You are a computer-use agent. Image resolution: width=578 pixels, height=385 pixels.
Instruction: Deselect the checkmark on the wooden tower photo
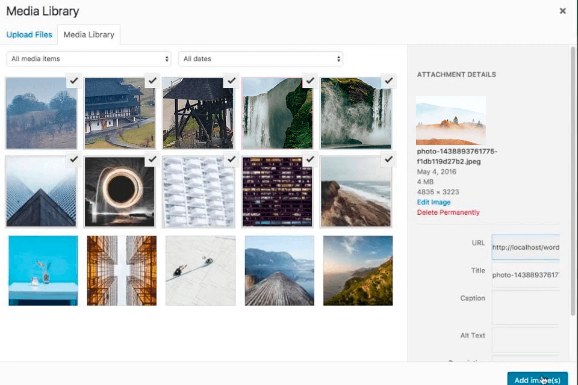tap(231, 80)
